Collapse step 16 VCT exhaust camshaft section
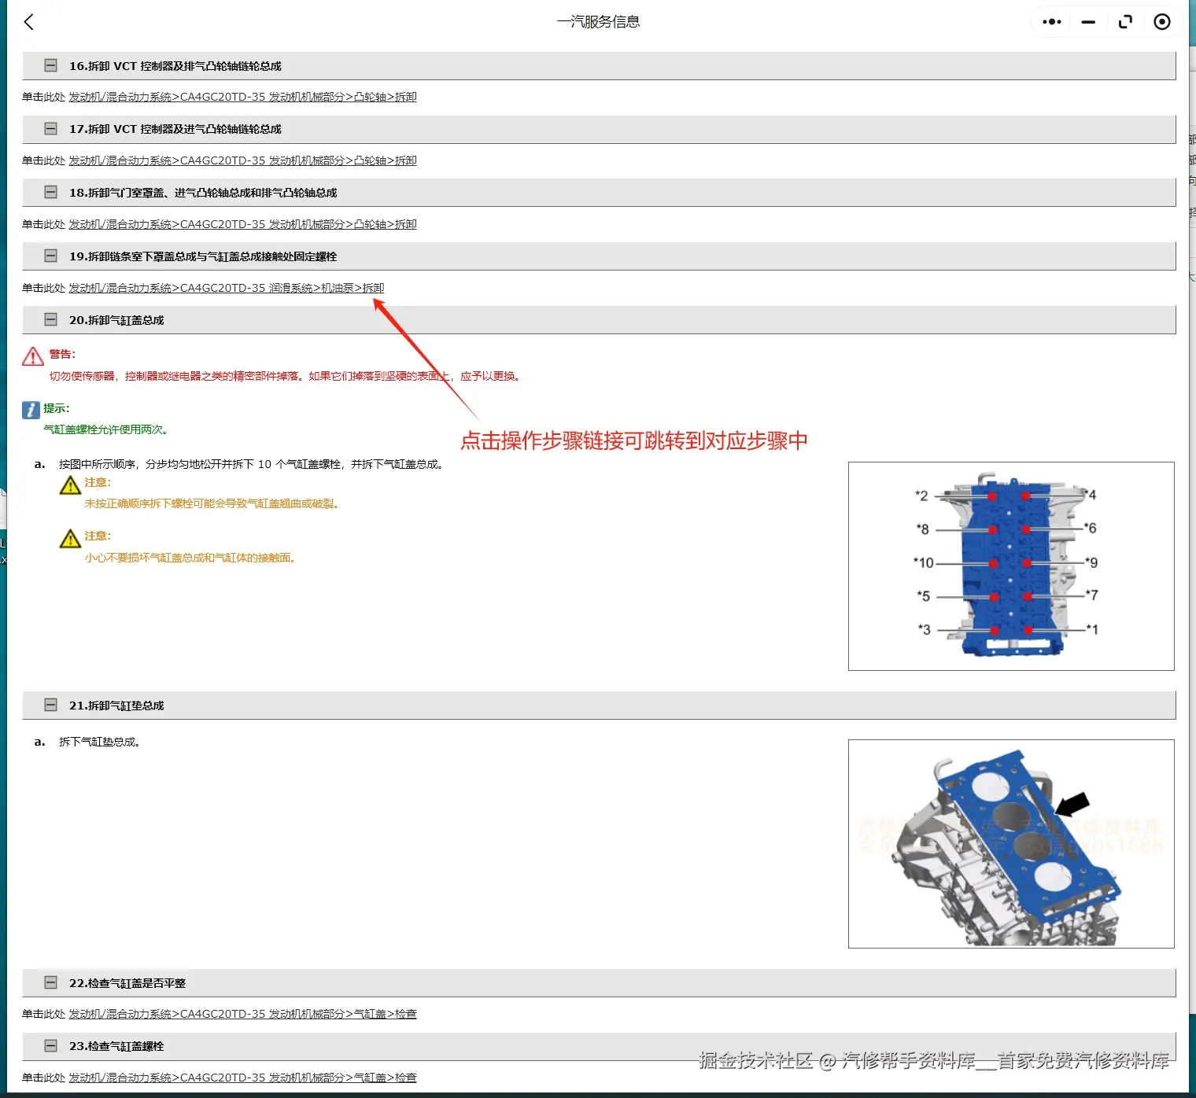Screen dimensions: 1196x1098 point(50,66)
